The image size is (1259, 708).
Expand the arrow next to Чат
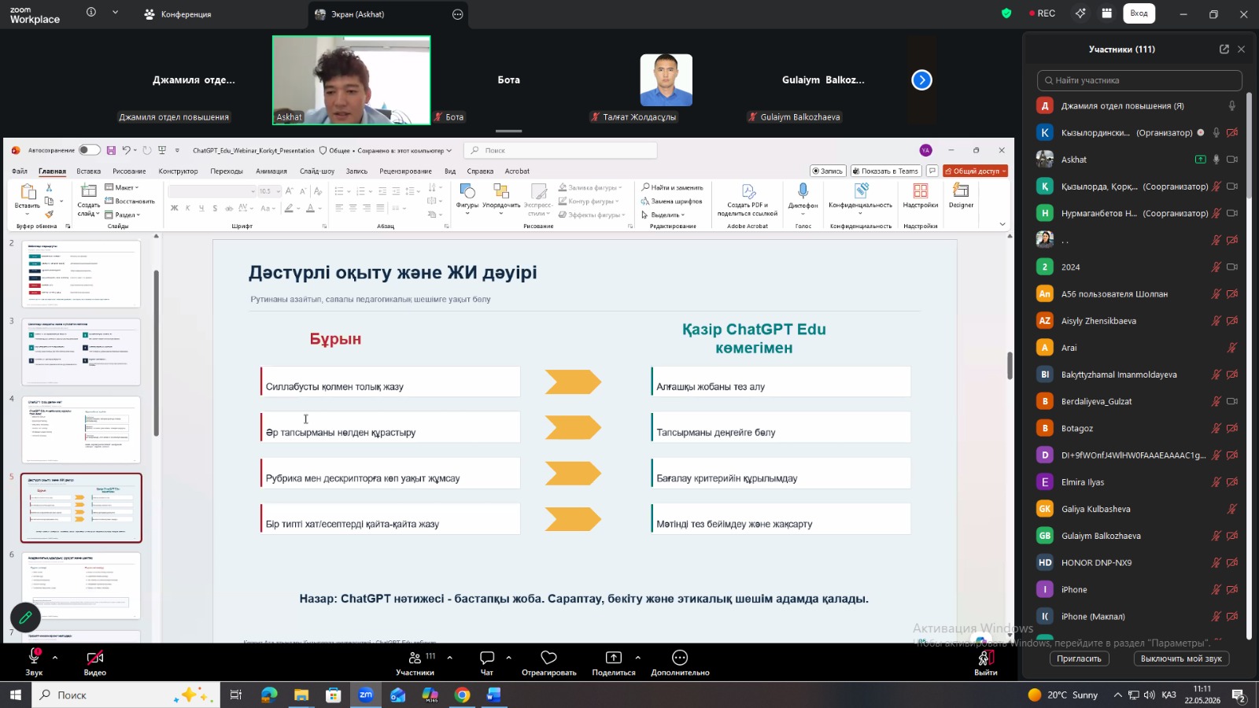point(508,657)
